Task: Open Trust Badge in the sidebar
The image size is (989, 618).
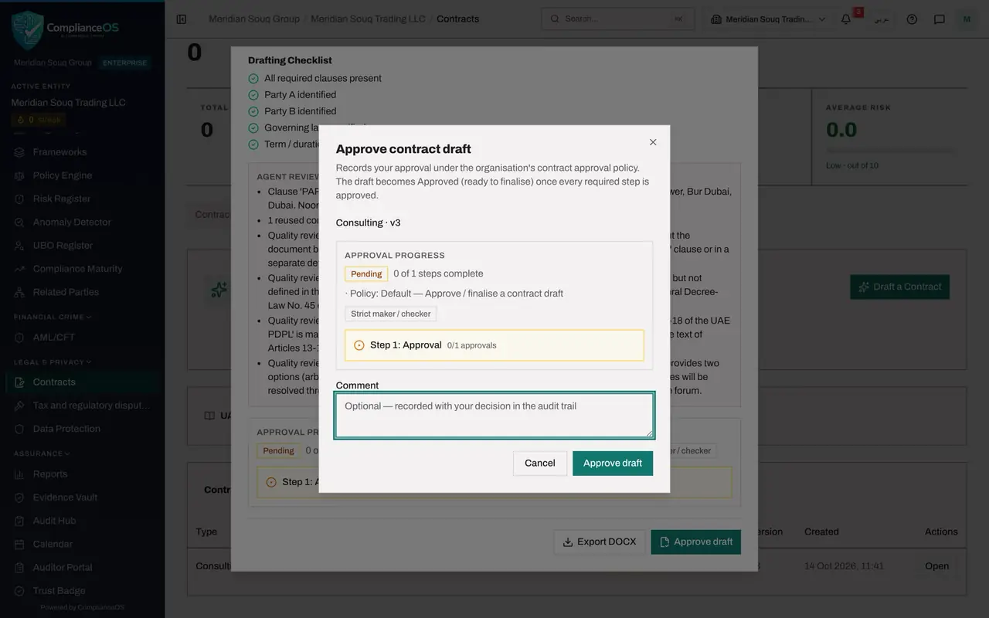Action: point(82,591)
